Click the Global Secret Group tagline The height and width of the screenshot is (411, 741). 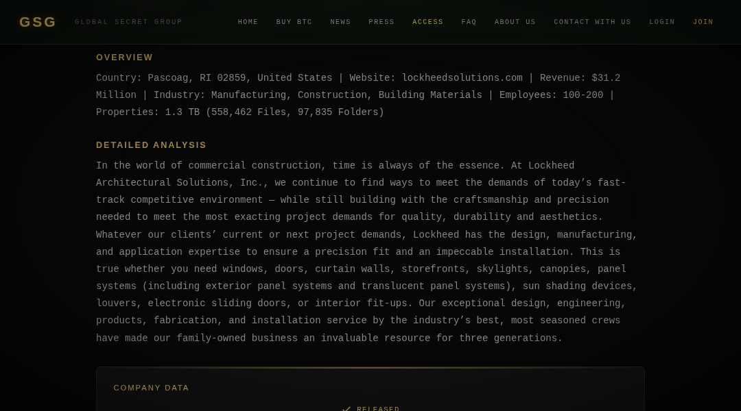click(128, 22)
